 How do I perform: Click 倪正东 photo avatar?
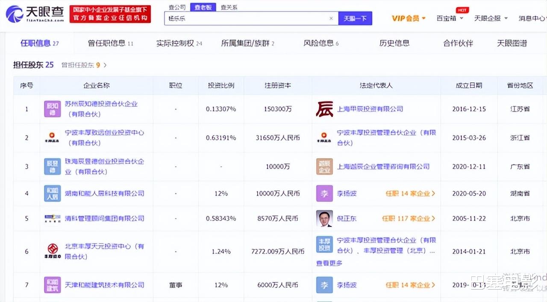coord(324,218)
